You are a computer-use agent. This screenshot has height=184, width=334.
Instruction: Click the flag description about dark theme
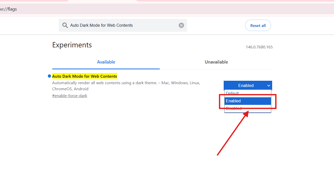(126, 86)
